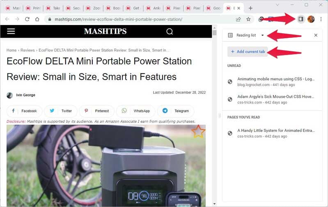Toggle the Chrome side panel button
The image size is (328, 207).
click(x=301, y=19)
